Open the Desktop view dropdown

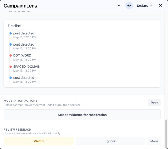click(145, 5)
